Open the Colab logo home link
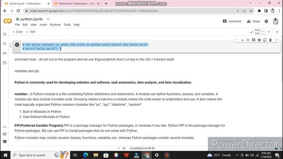 (x=8, y=21)
